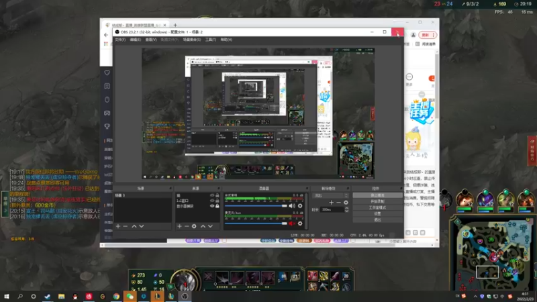
Task: Open the File (F) menu in OBS
Action: click(x=120, y=40)
